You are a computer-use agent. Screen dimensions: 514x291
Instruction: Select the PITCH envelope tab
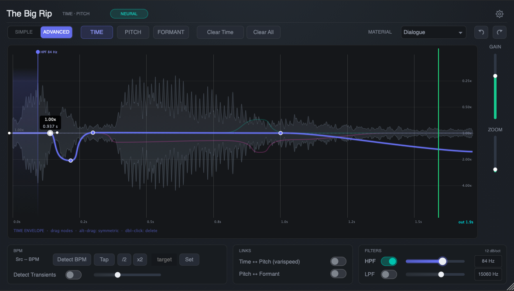point(133,32)
